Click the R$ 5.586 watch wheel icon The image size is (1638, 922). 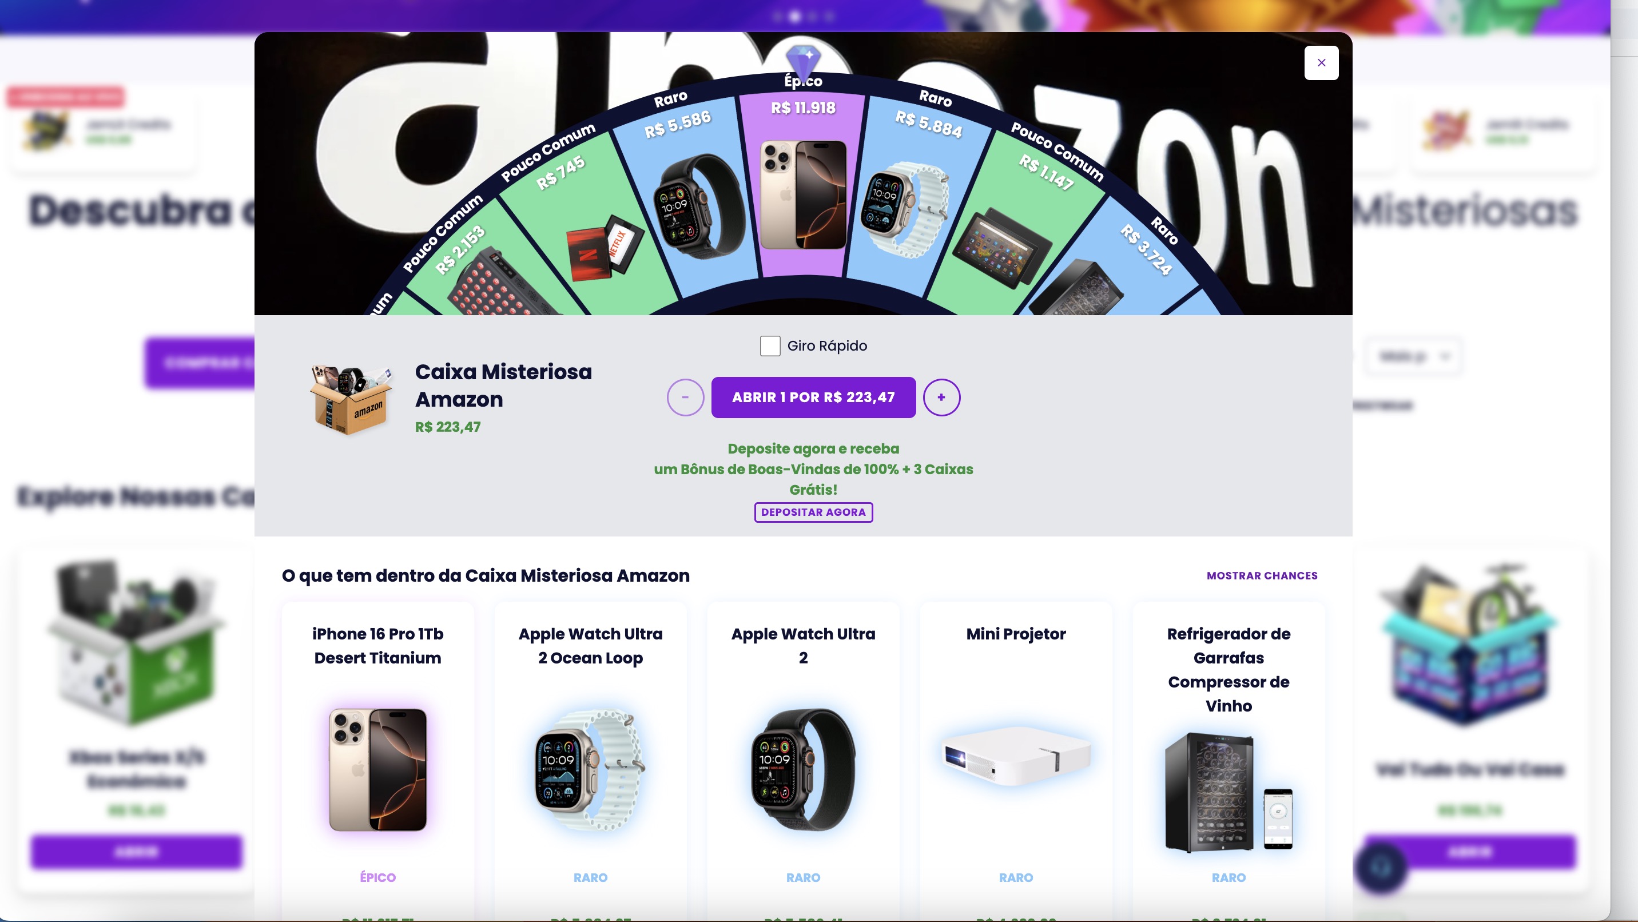699,205
